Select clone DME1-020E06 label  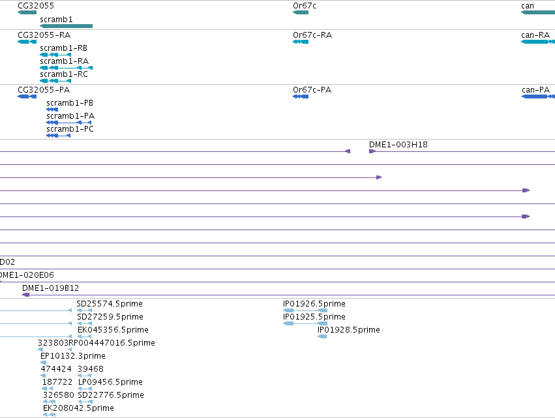click(x=27, y=275)
